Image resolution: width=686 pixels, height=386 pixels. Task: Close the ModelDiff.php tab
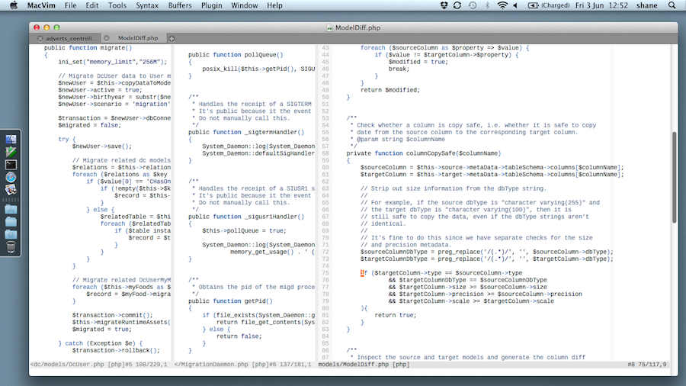(107, 38)
